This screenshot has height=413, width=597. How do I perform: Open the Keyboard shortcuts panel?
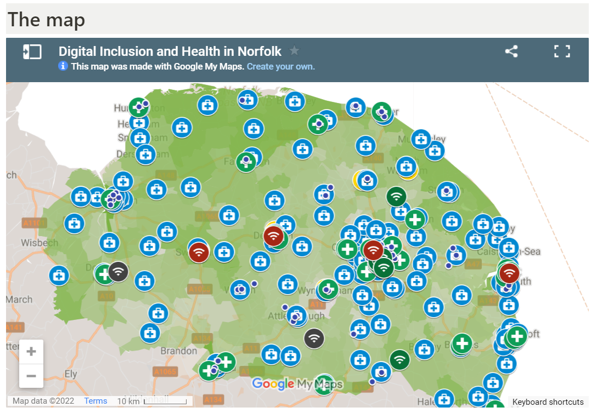548,402
